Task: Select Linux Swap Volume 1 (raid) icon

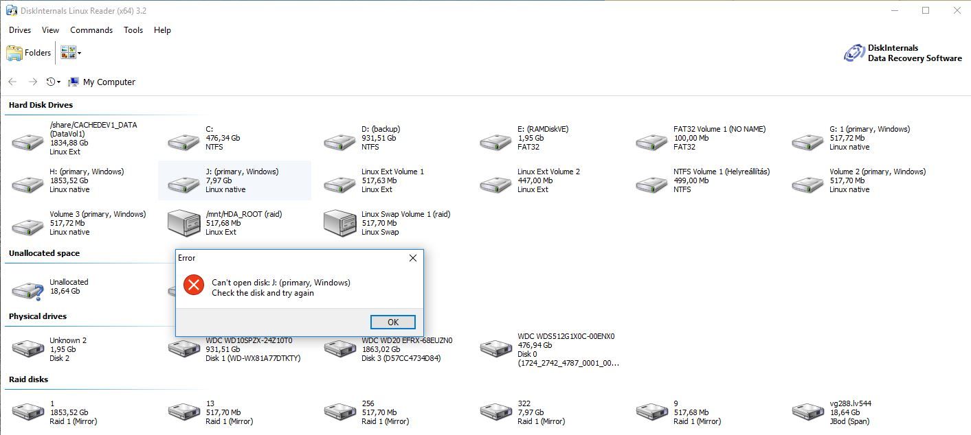Action: point(339,223)
